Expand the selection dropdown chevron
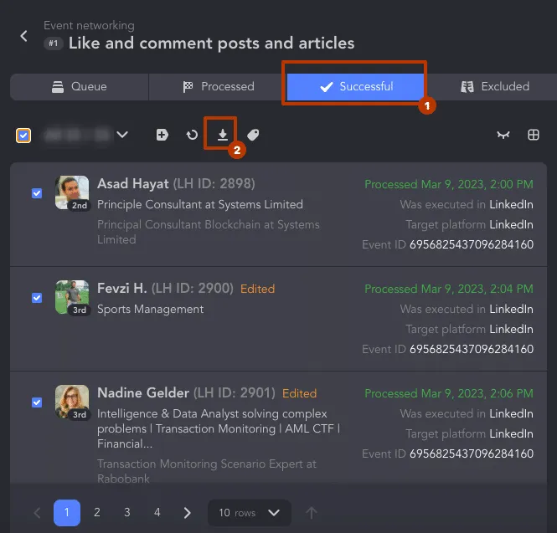The height and width of the screenshot is (533, 557). point(122,135)
